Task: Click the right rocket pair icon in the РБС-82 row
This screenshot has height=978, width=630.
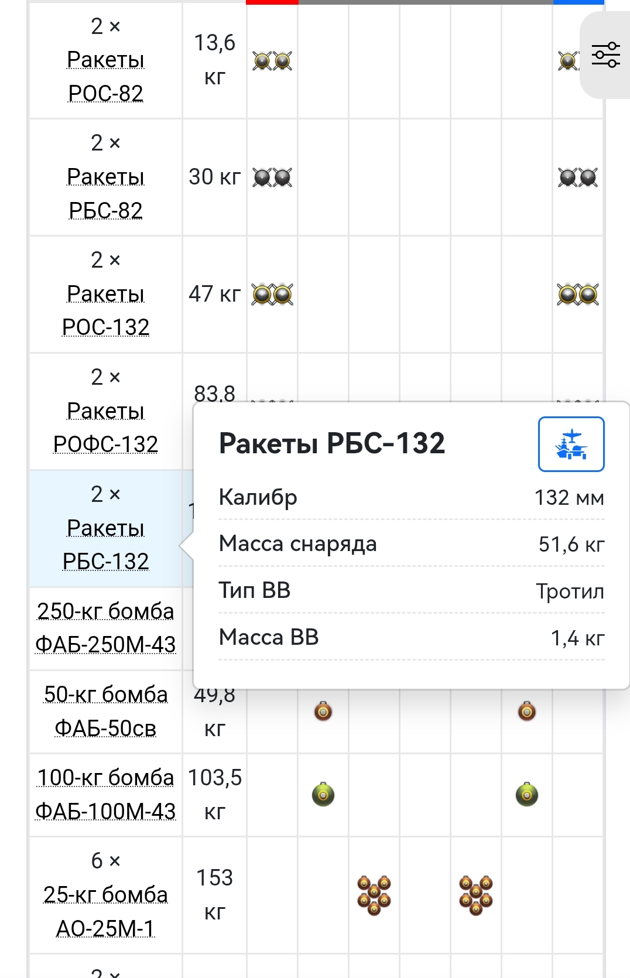Action: pos(578,177)
